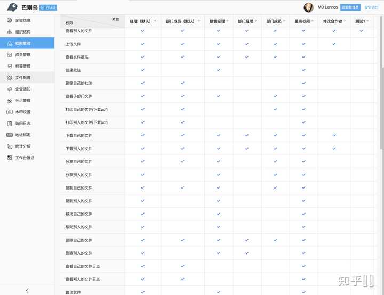Open 工作台推送 in the sidebar
The width and height of the screenshot is (384, 295).
(x=27, y=158)
